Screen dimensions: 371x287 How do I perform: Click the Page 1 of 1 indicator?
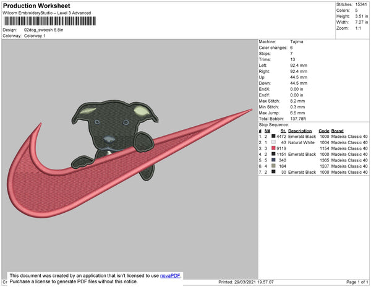(357, 282)
